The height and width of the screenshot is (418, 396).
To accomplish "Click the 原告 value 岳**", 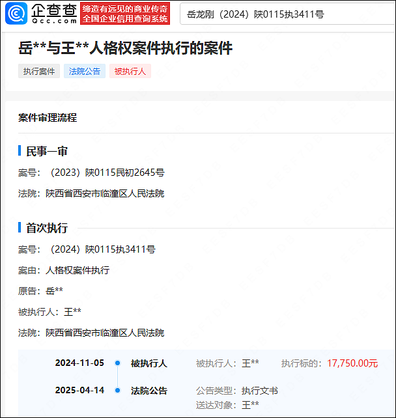I will pyautogui.click(x=55, y=291).
